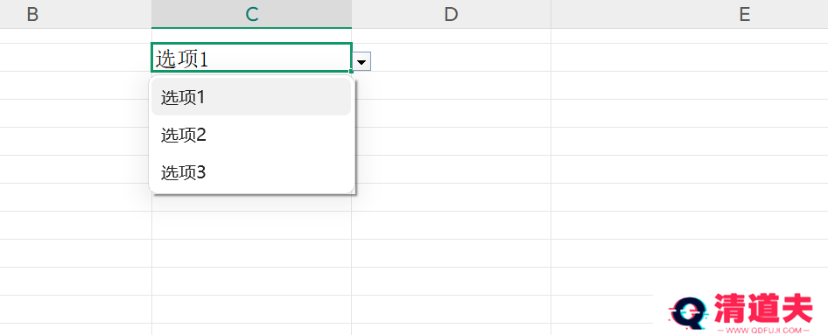Select 选项1 from the dropdown list
Screen dimensions: 828x335
[x=251, y=98]
